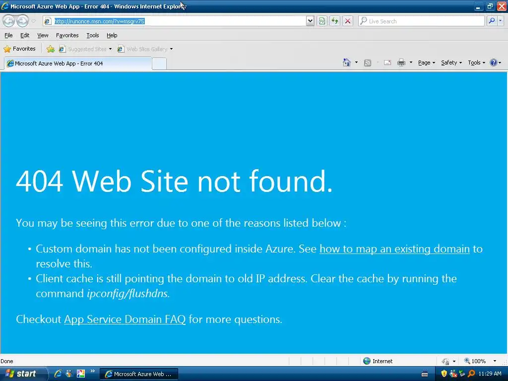This screenshot has width=508, height=381.
Task: Open Web Slice Gallery dropdown
Action: pyautogui.click(x=145, y=49)
